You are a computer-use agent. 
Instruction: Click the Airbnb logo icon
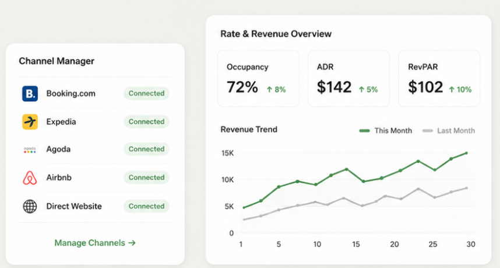point(30,178)
